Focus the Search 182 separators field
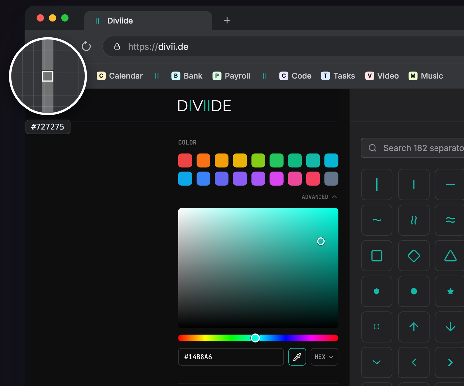 tap(412, 148)
